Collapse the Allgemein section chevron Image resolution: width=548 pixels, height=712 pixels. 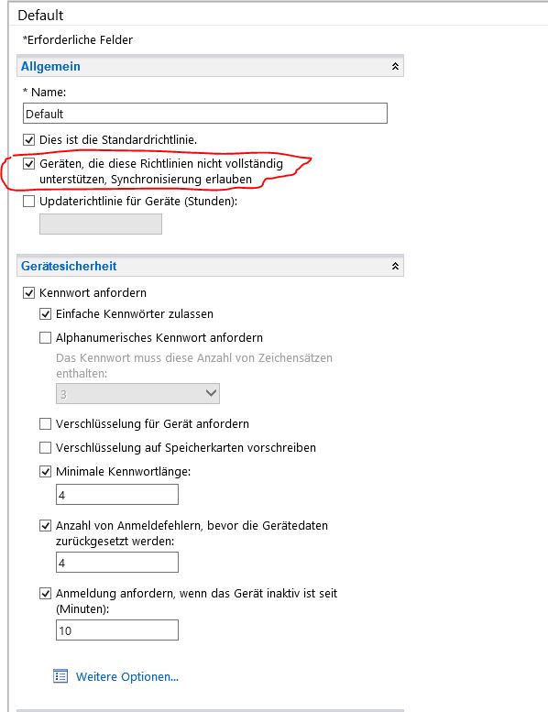tap(395, 66)
